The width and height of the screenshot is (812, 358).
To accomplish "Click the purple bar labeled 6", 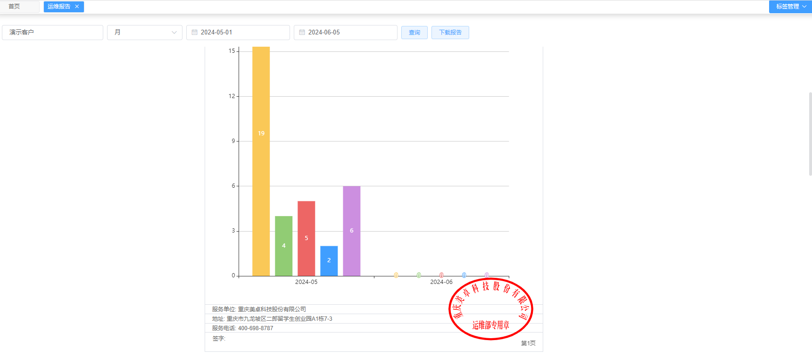I will click(x=351, y=231).
